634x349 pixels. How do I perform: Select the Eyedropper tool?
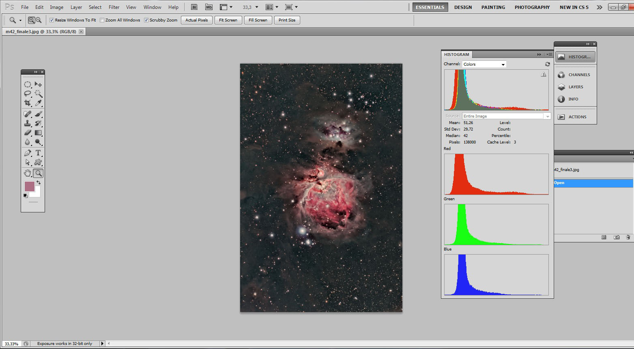click(x=38, y=103)
